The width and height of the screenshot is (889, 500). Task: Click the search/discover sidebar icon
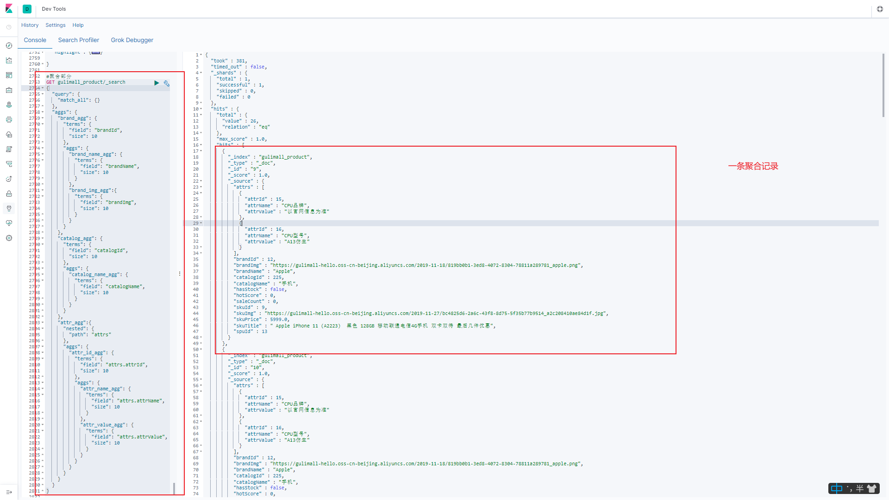pyautogui.click(x=7, y=45)
